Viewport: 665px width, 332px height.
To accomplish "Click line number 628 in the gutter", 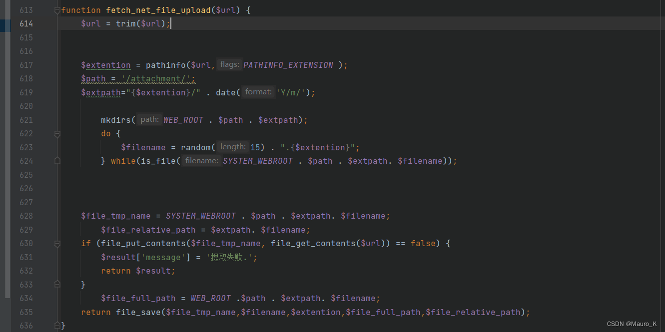I will pyautogui.click(x=26, y=216).
